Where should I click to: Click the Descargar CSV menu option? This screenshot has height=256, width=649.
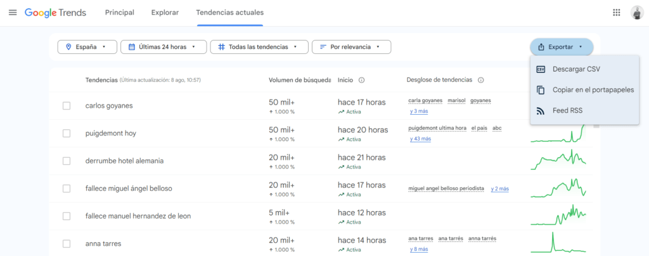[584, 69]
